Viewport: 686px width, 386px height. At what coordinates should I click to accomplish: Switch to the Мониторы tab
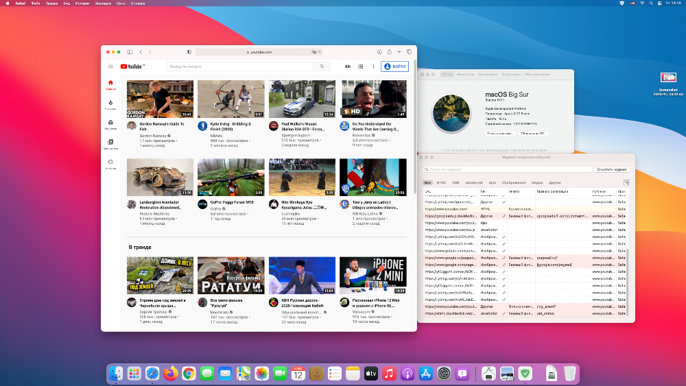tap(465, 74)
